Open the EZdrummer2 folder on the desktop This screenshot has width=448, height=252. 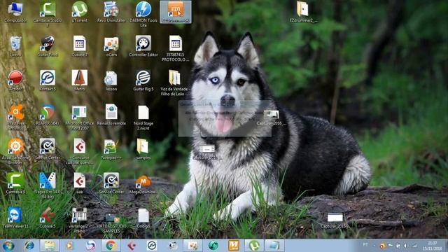point(302,13)
